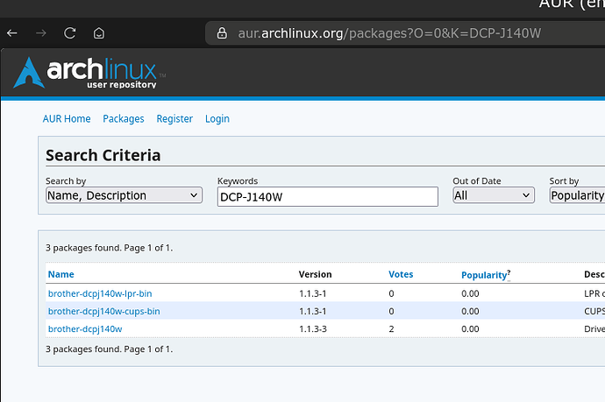Open the Sort by dropdown

577,195
